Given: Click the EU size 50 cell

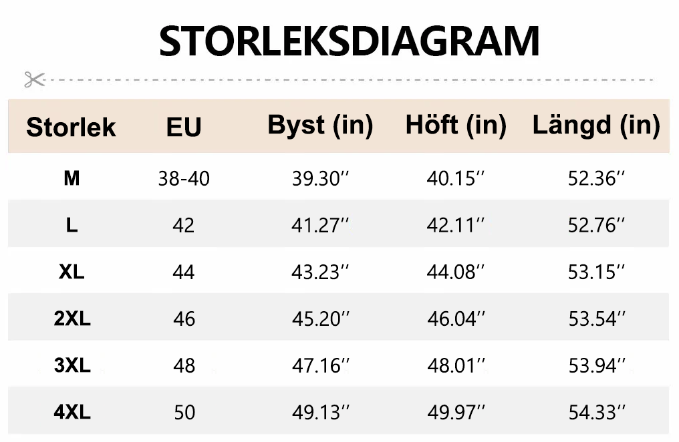Looking at the screenshot, I should [184, 413].
